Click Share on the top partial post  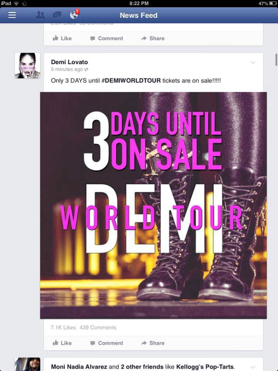point(153,38)
